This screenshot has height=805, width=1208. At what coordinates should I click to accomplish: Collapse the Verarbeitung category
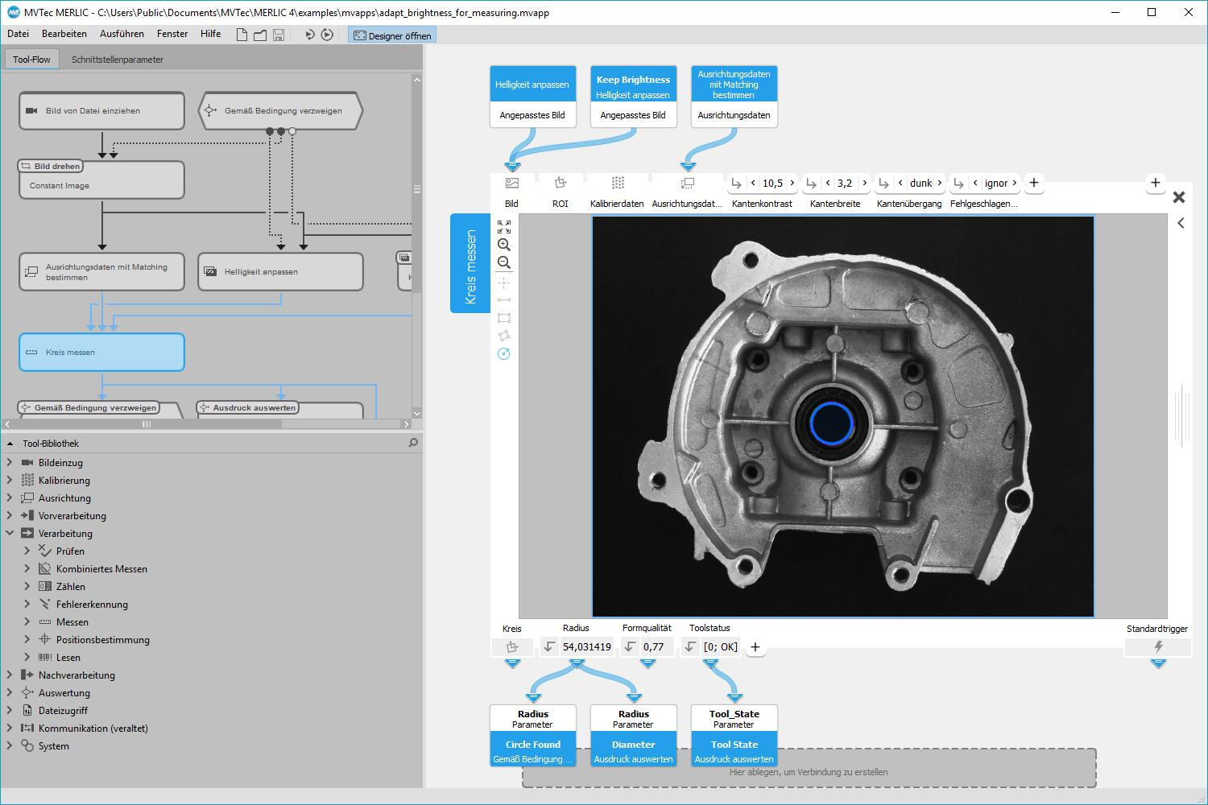point(10,533)
